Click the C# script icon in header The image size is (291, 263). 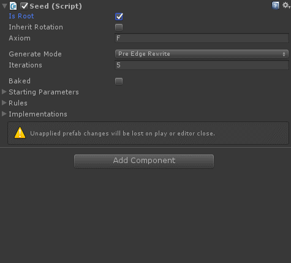13,6
